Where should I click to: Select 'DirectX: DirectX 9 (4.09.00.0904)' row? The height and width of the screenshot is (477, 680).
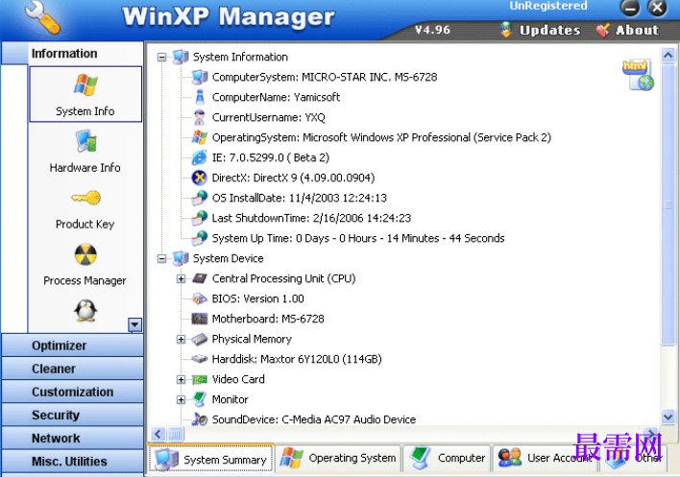(x=293, y=179)
